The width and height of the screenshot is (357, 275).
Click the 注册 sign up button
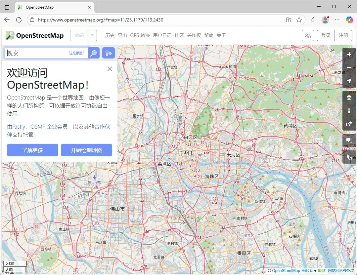point(343,36)
